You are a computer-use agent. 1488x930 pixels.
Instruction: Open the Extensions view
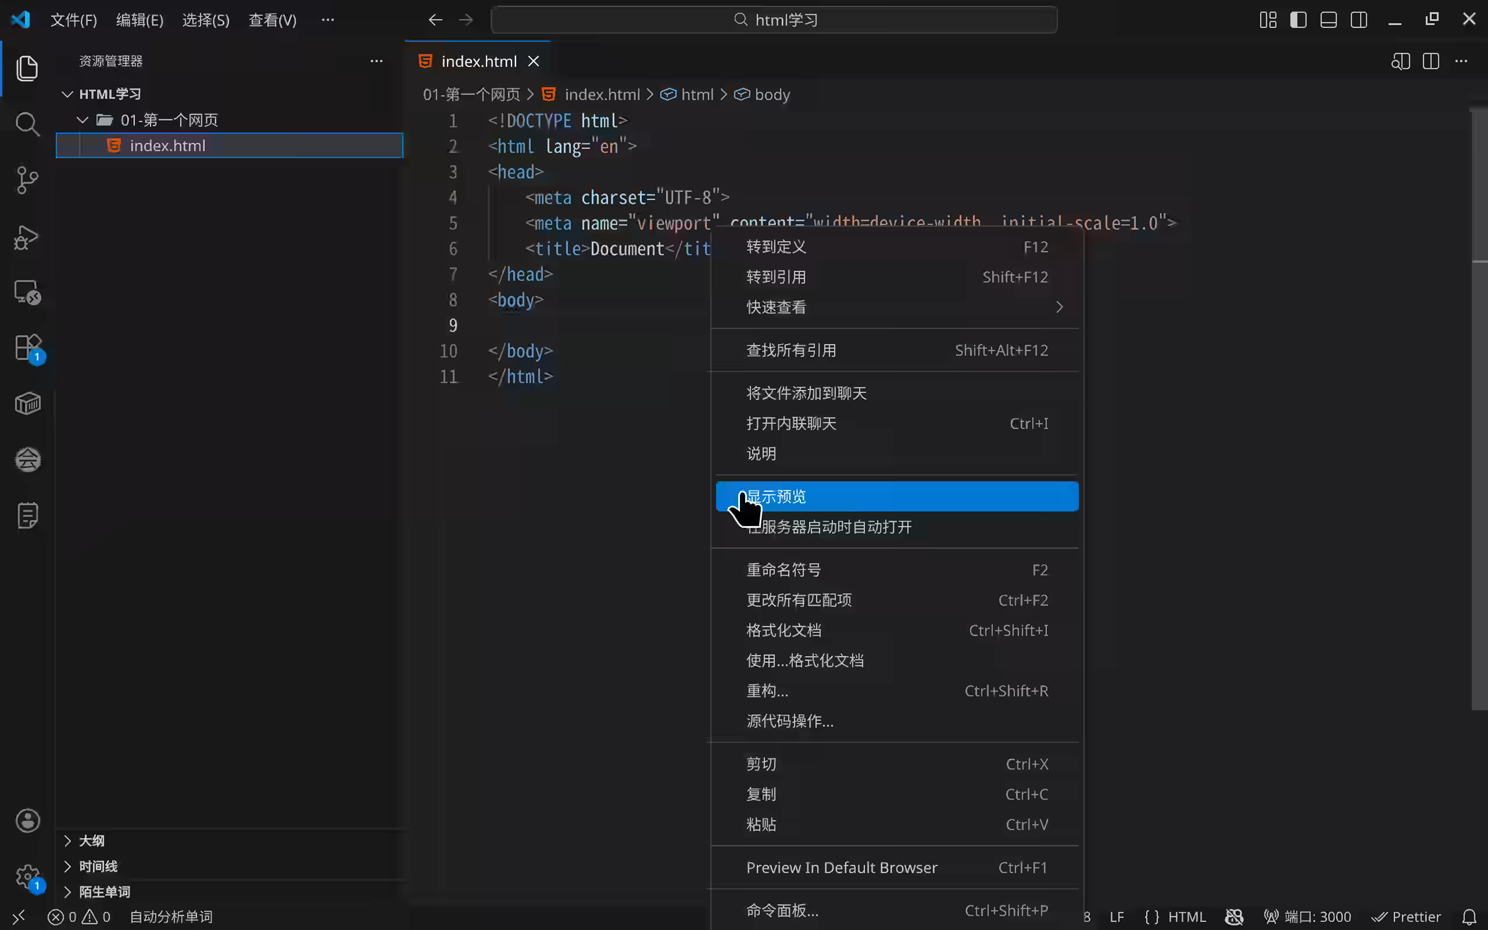[x=27, y=348]
